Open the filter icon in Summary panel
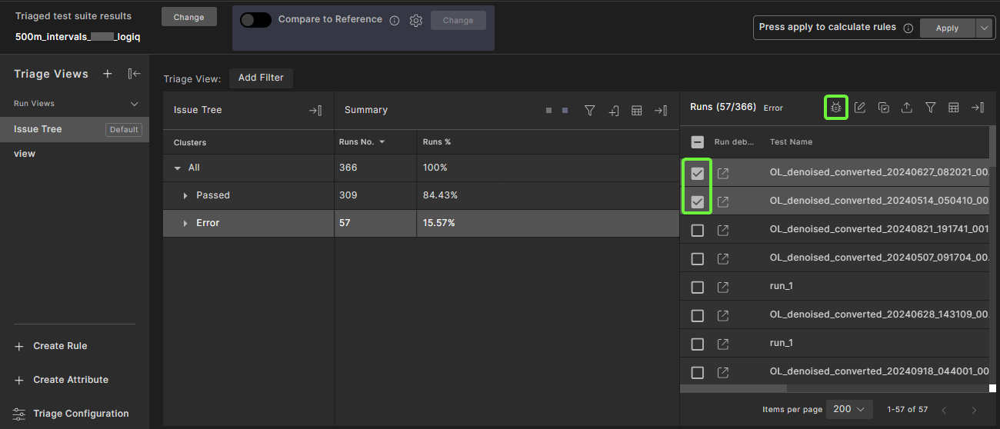1000x429 pixels. pyautogui.click(x=589, y=110)
